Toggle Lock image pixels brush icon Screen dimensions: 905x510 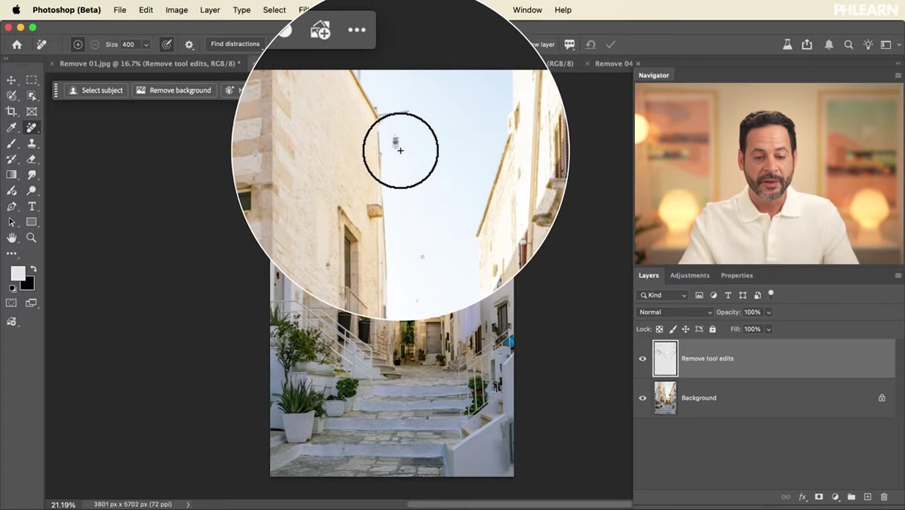pyautogui.click(x=673, y=329)
